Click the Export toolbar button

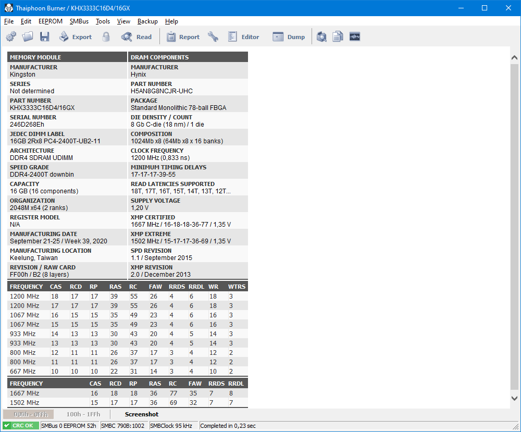click(x=76, y=36)
